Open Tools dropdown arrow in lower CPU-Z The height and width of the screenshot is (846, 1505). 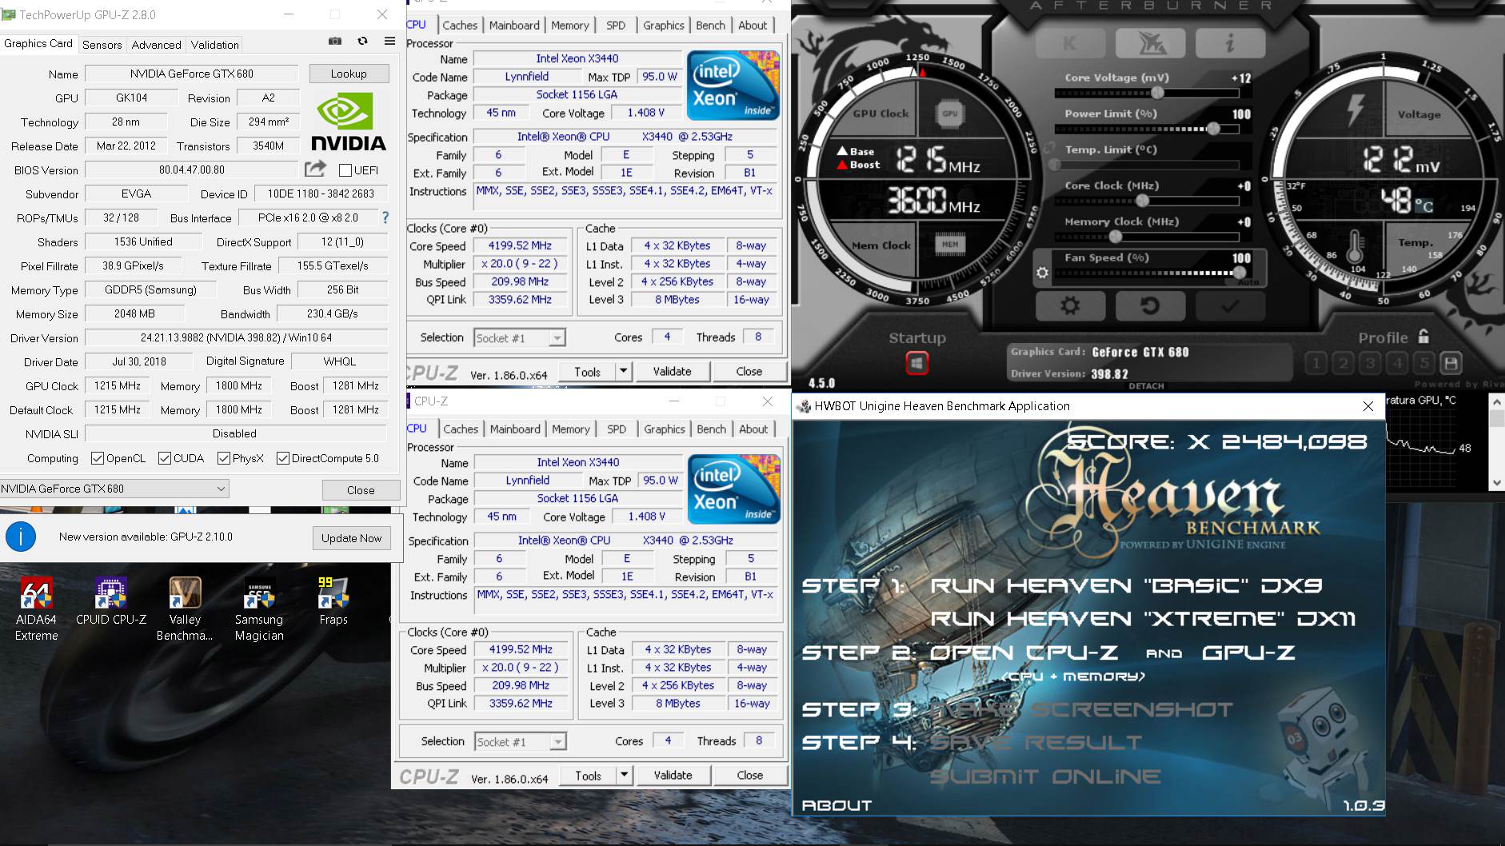tap(624, 775)
